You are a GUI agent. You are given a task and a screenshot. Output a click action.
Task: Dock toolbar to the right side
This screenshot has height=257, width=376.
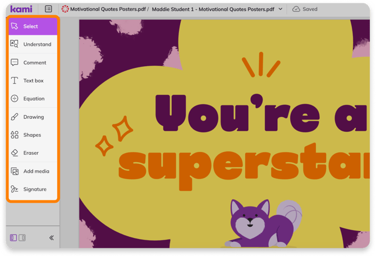coord(22,237)
